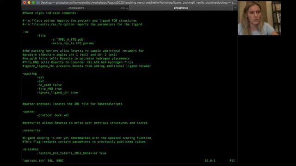Click the '-extra_res_fa ETQ.params' line
The height and width of the screenshot is (166, 296).
pos(73,43)
